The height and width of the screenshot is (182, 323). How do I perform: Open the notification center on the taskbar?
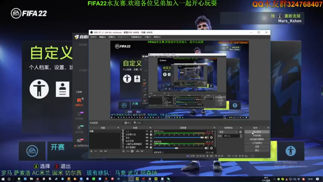pos(317,179)
